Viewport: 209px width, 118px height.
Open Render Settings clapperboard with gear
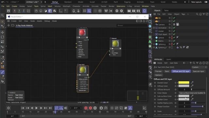coord(138,11)
